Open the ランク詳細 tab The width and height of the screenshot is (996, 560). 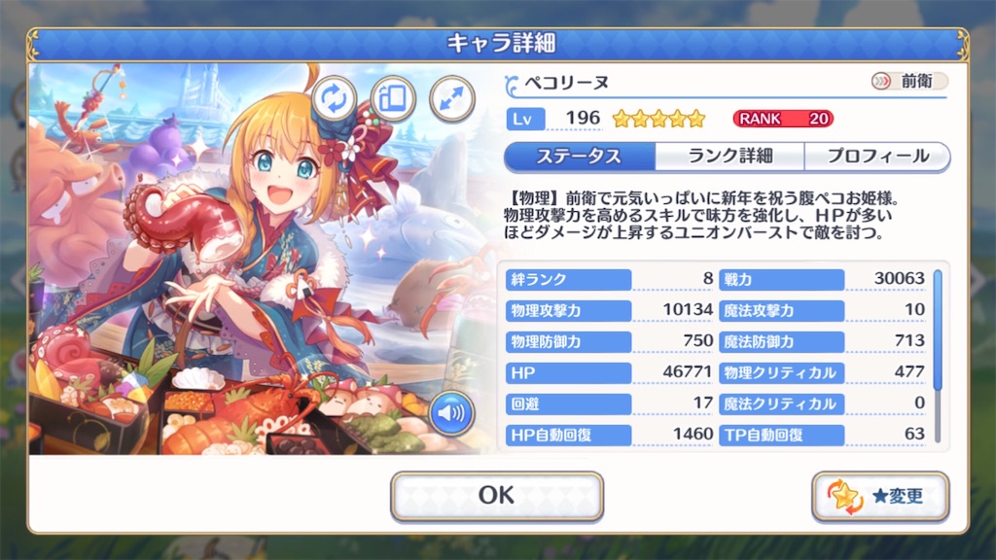coord(729,157)
